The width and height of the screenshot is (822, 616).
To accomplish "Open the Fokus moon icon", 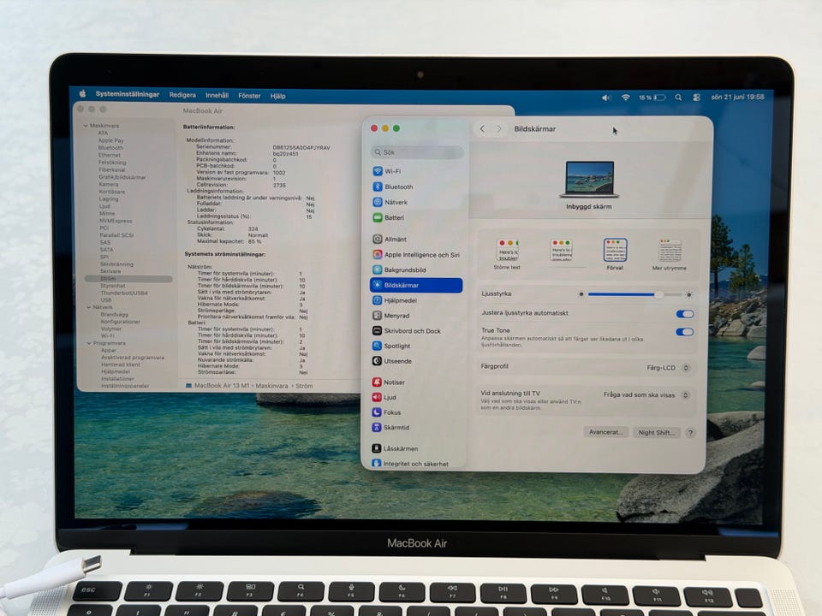I will tap(377, 412).
